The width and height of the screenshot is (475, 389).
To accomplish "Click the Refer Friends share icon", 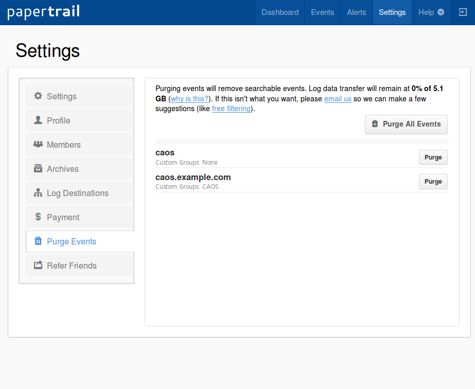I will [x=38, y=266].
